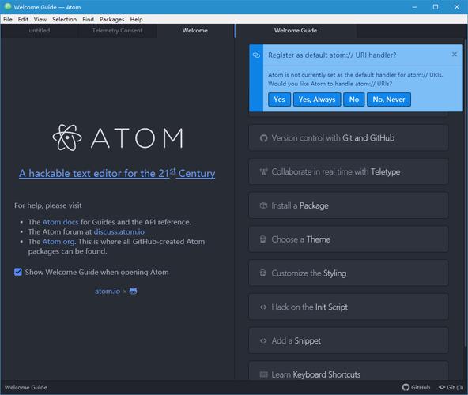The image size is (468, 395).
Task: Expand the Add a Snippet section
Action: coord(349,340)
